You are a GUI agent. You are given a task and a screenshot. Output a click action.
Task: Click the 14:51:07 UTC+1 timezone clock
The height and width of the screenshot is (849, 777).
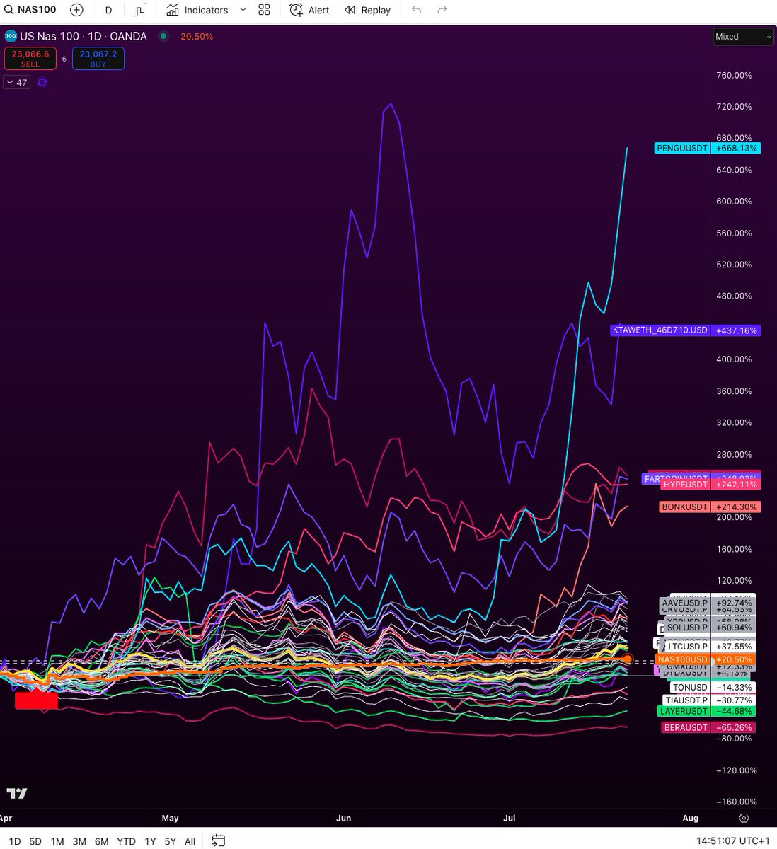pyautogui.click(x=732, y=841)
